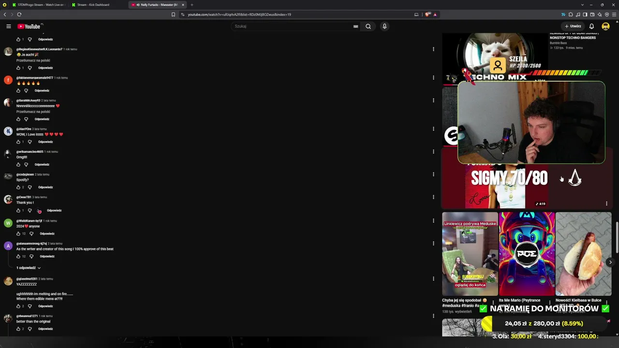Click the YouTube search magnifier button
The image size is (619, 348).
(368, 26)
